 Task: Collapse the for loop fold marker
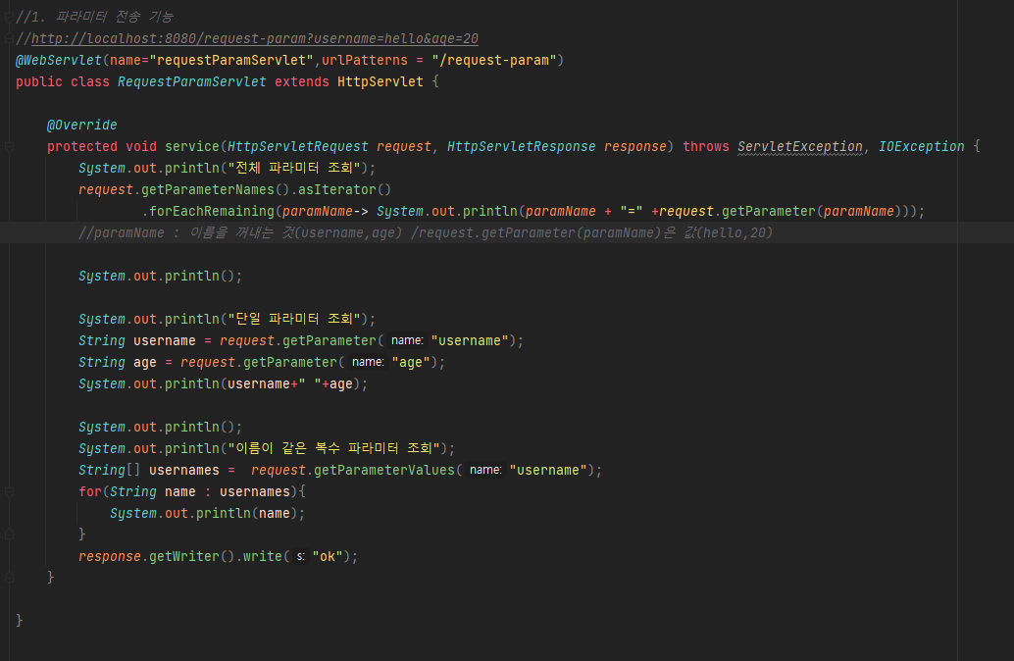[9, 492]
